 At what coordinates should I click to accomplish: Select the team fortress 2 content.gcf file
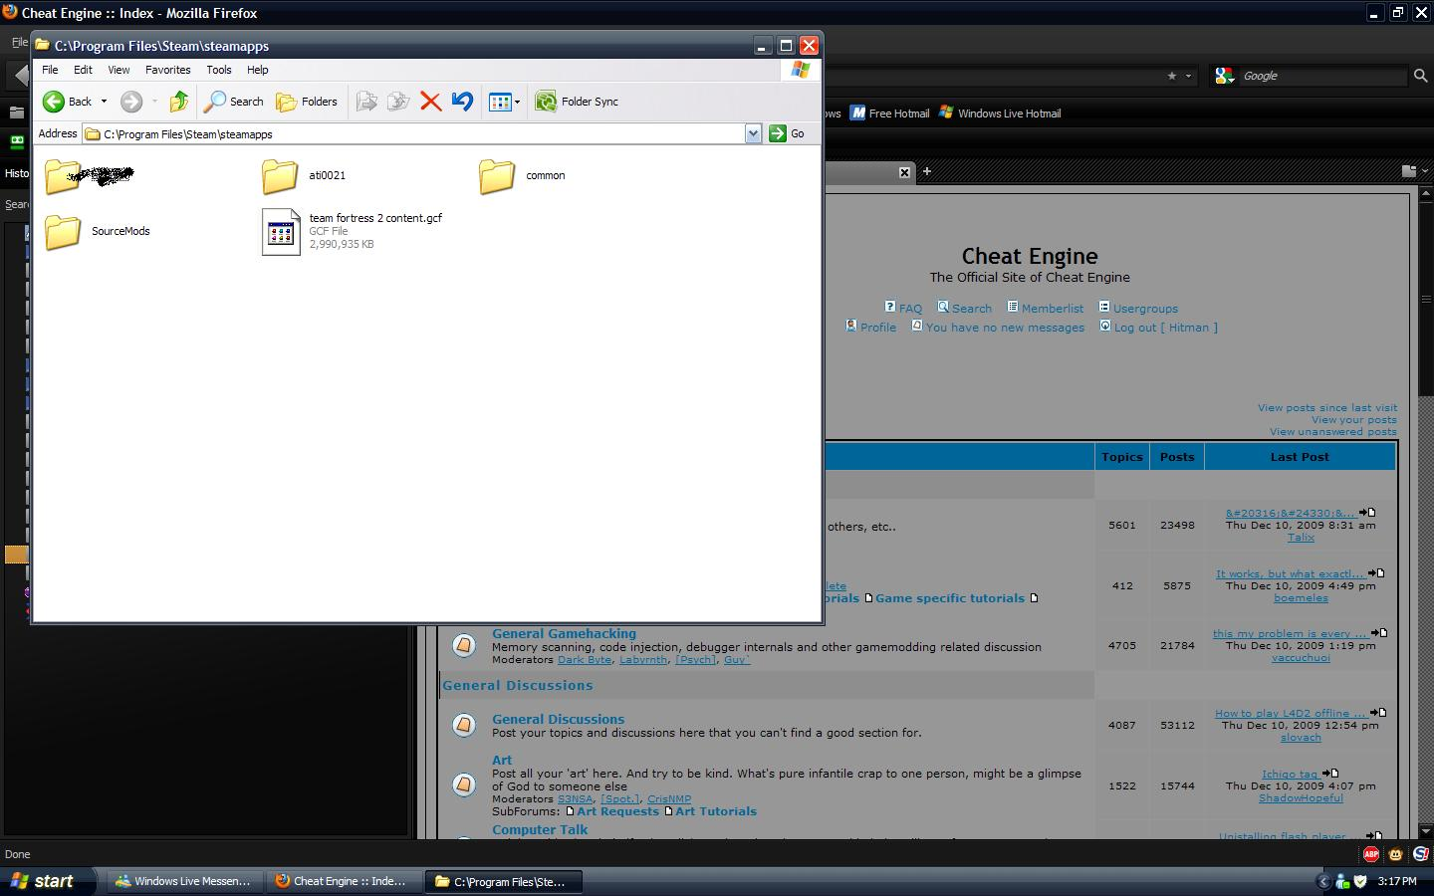(353, 231)
